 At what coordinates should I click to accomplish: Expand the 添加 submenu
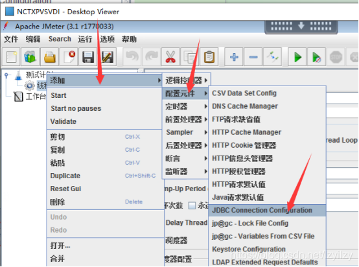pyautogui.click(x=104, y=80)
